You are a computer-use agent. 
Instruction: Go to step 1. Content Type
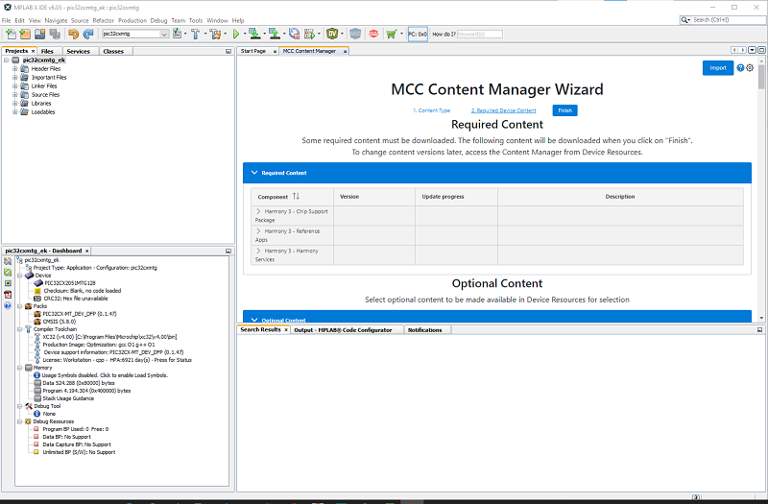[x=431, y=110]
